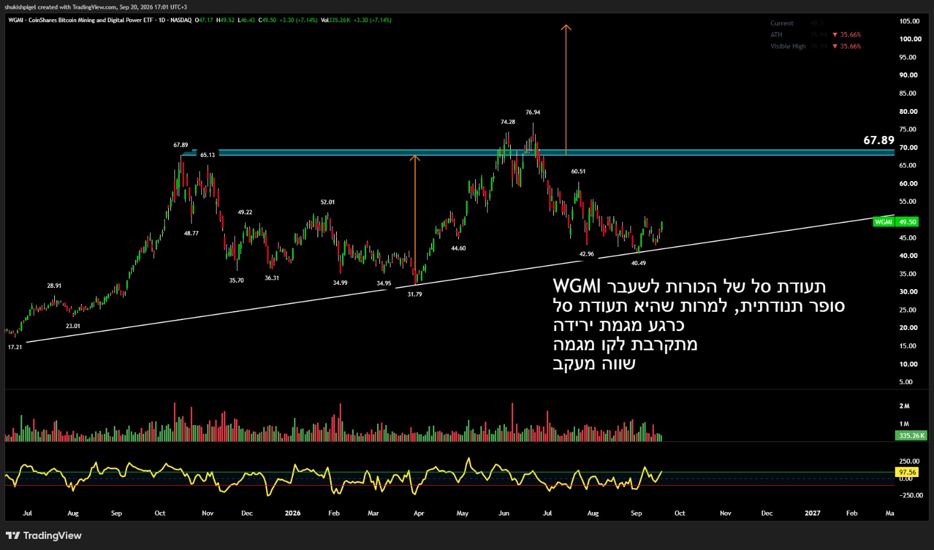Click the Vol 335.26K reading in the header
The height and width of the screenshot is (550, 934).
(336, 20)
